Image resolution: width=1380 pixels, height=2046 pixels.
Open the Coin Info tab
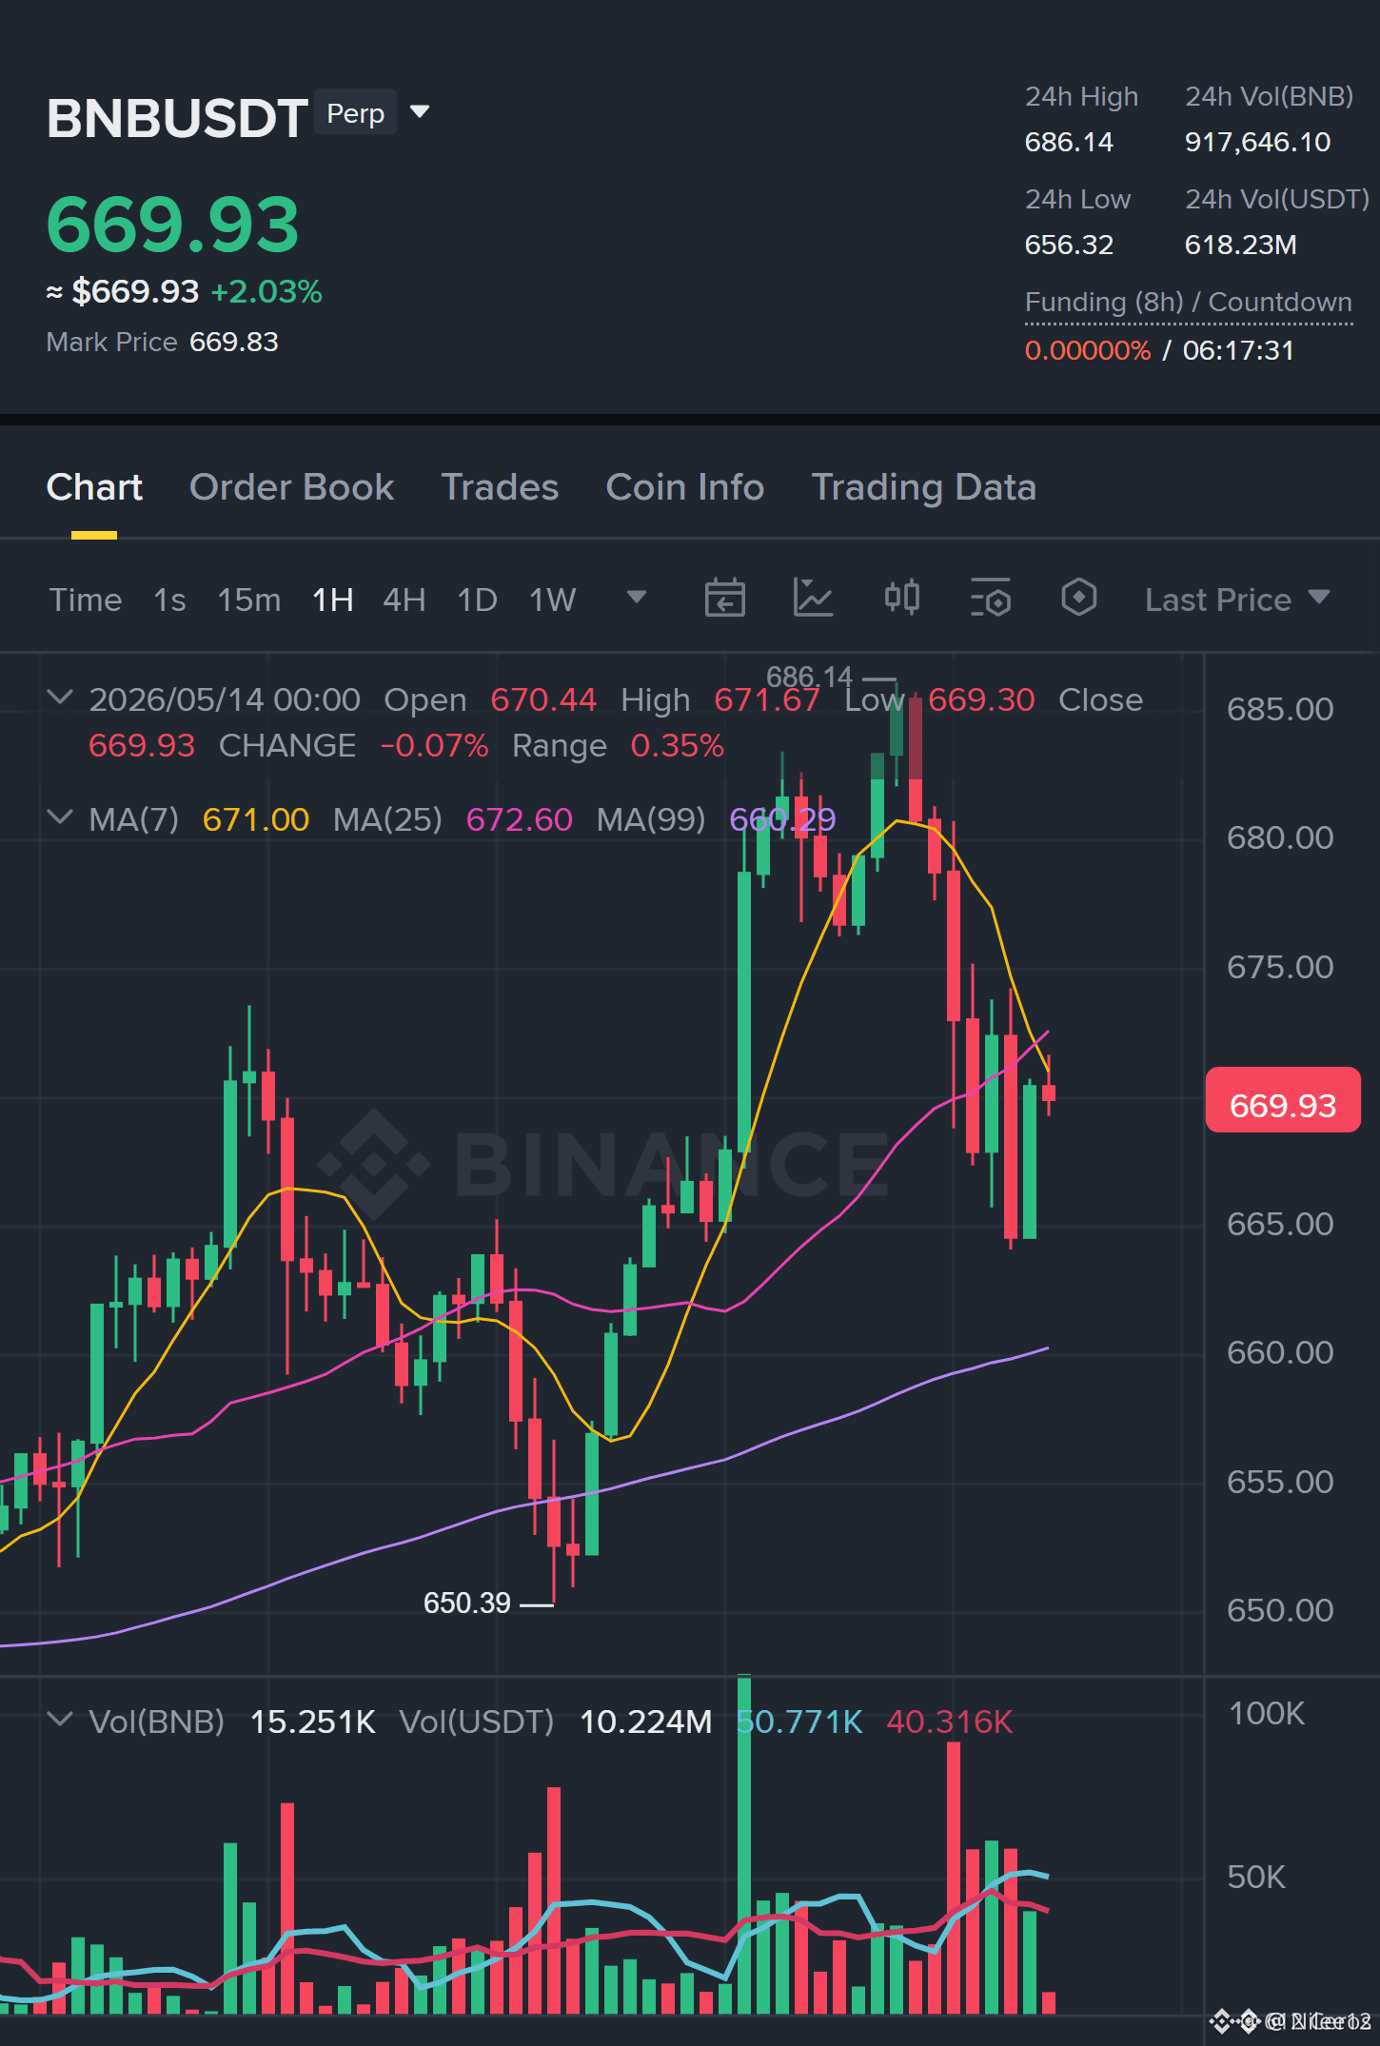(x=684, y=487)
